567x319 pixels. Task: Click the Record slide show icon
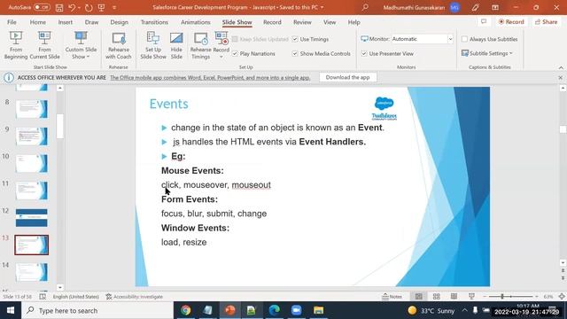pos(221,38)
